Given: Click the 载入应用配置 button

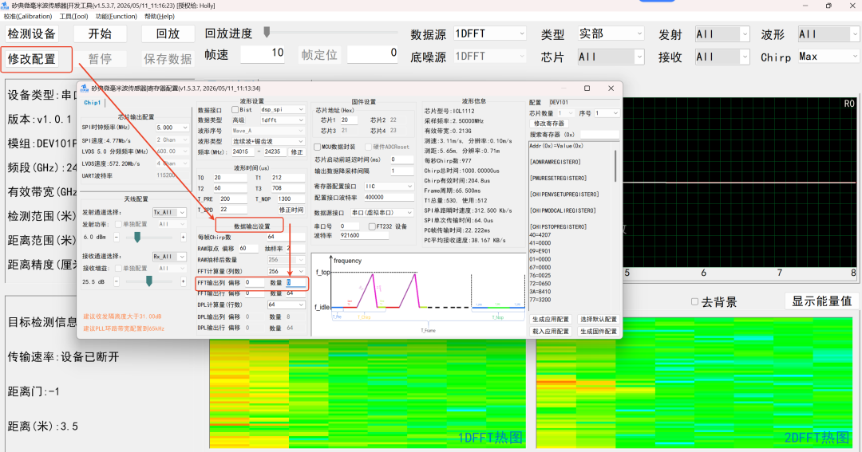Looking at the screenshot, I should pos(551,331).
